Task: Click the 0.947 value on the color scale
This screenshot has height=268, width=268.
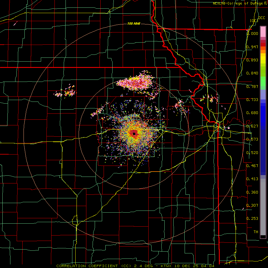Action: [x=252, y=47]
